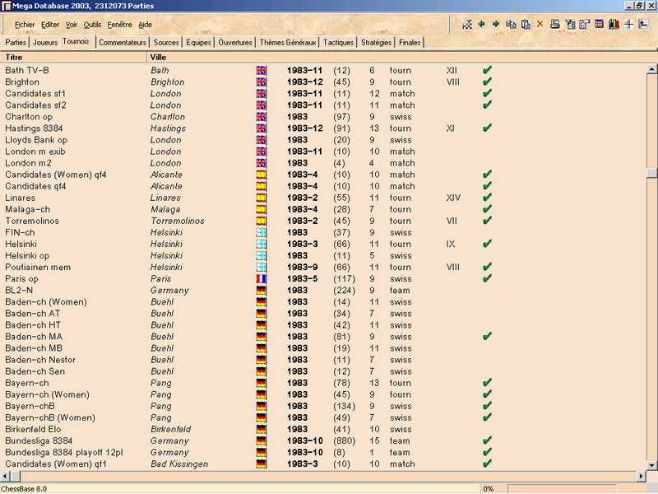658x494 pixels.
Task: Click the four-color split window icon
Action: pos(628,25)
